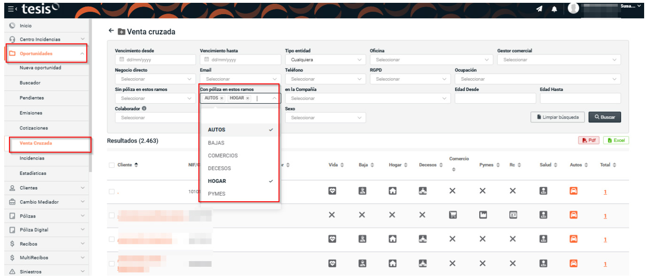Check the second result row checkbox
654x279 pixels.
click(x=111, y=215)
